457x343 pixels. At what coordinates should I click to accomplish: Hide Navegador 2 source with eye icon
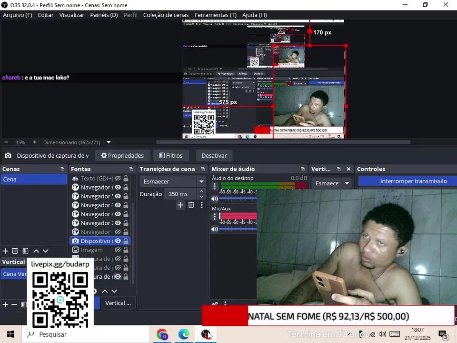tap(118, 223)
